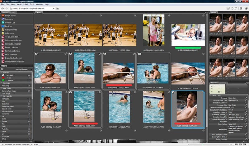Toggle sort direction arrow beside Sort by Filename
Screen dimensions: 249x146
[31, 69]
